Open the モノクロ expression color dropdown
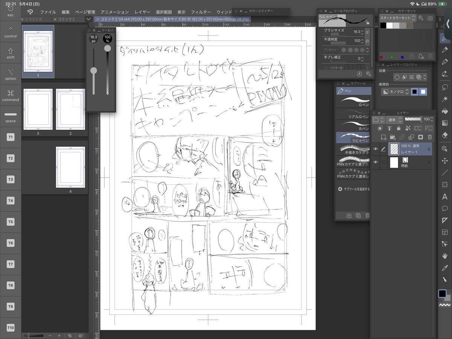Screen dimensions: 452x339 pyautogui.click(x=395, y=92)
